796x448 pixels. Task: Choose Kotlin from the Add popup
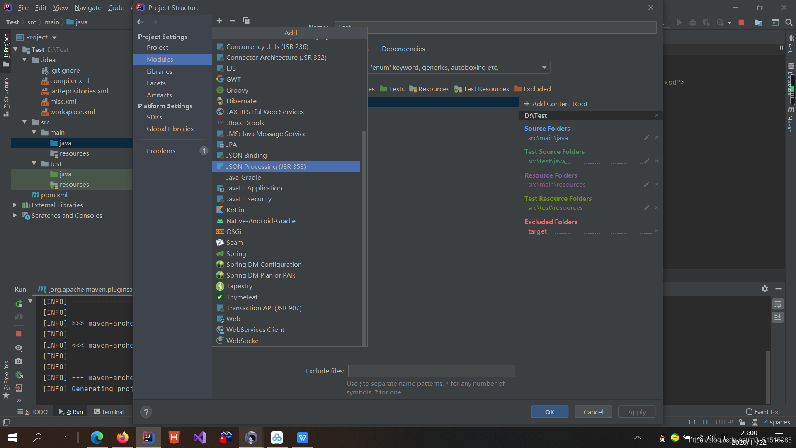[x=286, y=210]
